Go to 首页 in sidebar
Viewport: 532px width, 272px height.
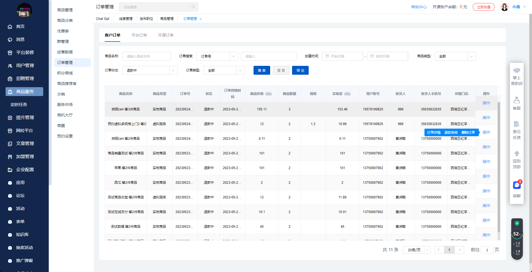[20, 27]
